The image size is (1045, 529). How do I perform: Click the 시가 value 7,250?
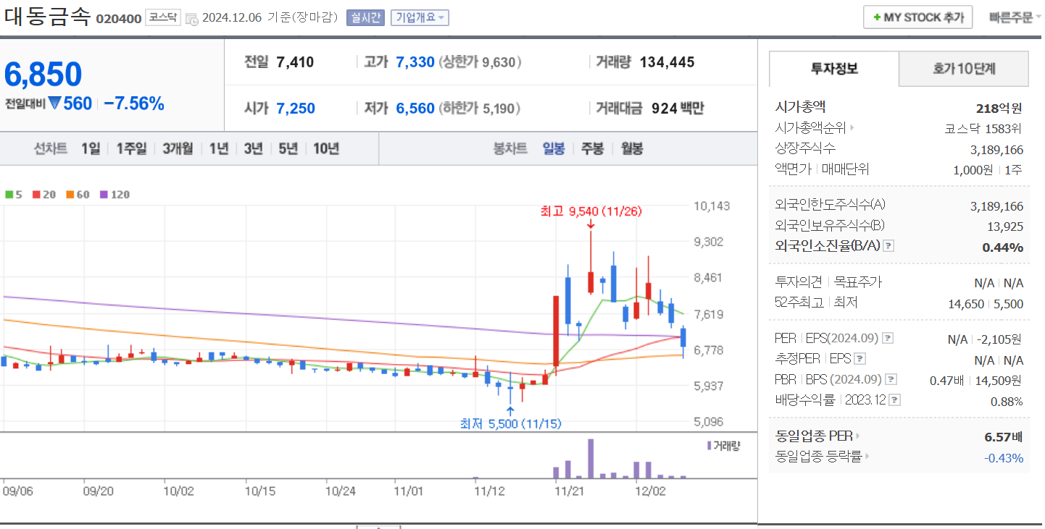(296, 109)
